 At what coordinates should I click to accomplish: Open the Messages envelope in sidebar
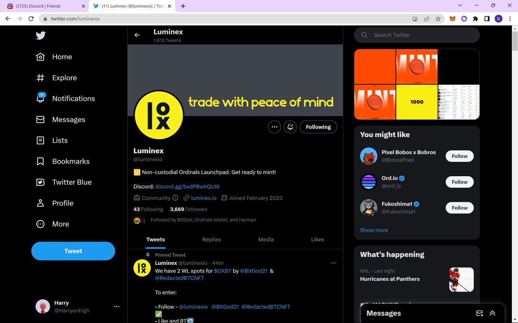(41, 119)
